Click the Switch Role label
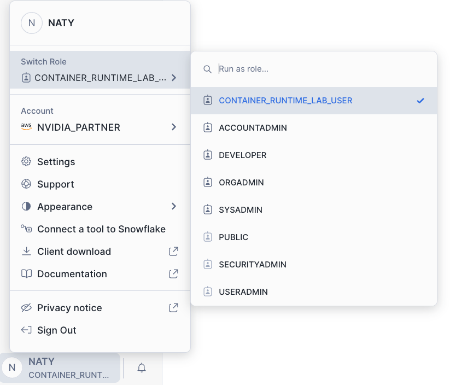This screenshot has height=385, width=450. [x=44, y=62]
